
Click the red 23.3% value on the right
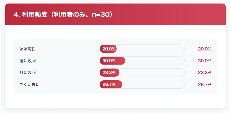click(205, 73)
